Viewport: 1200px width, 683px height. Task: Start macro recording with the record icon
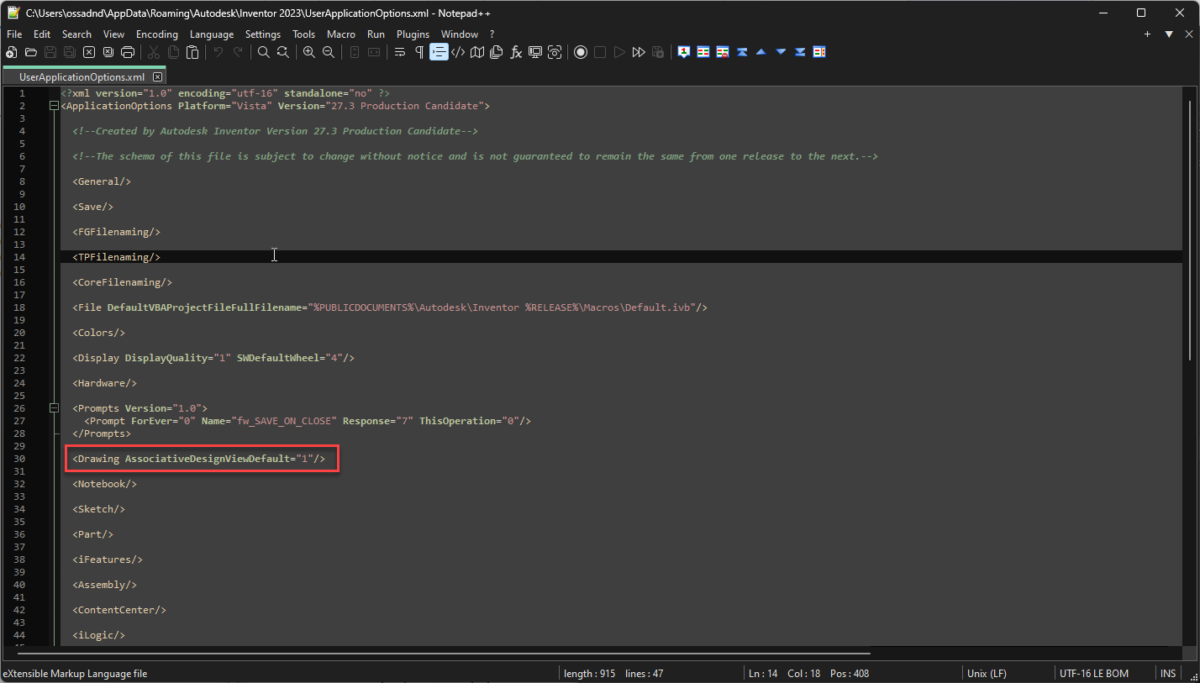click(581, 52)
